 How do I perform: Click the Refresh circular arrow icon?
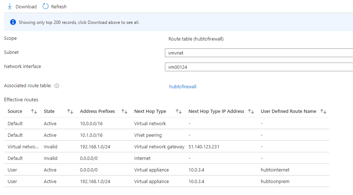pyautogui.click(x=46, y=7)
